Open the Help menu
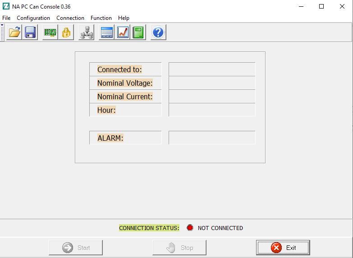This screenshot has width=353, height=258. click(x=124, y=18)
